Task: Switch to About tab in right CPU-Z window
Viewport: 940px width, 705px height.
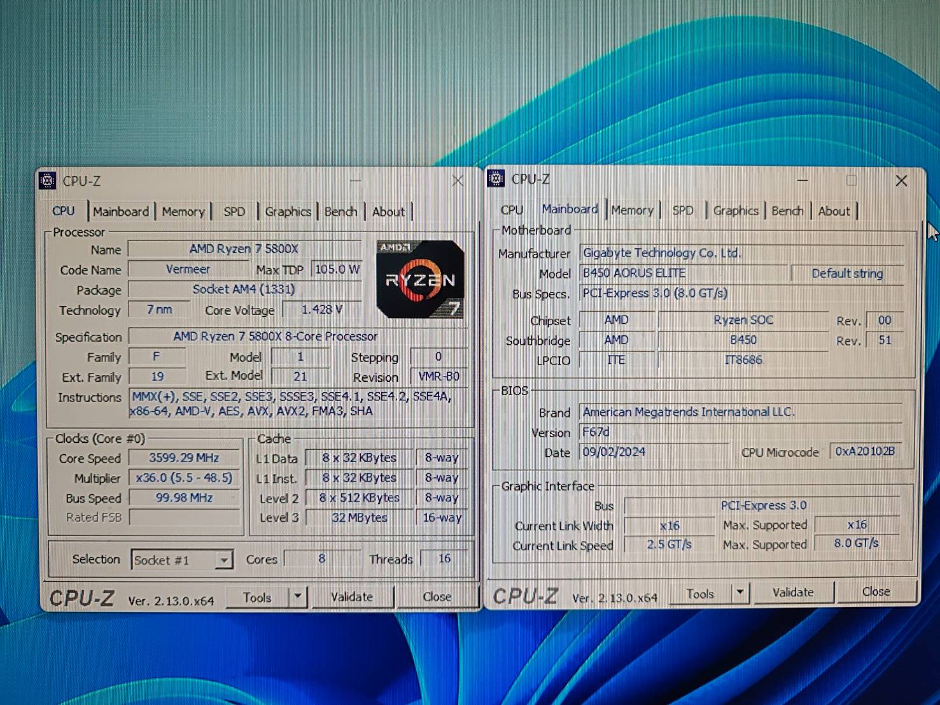Action: point(834,211)
